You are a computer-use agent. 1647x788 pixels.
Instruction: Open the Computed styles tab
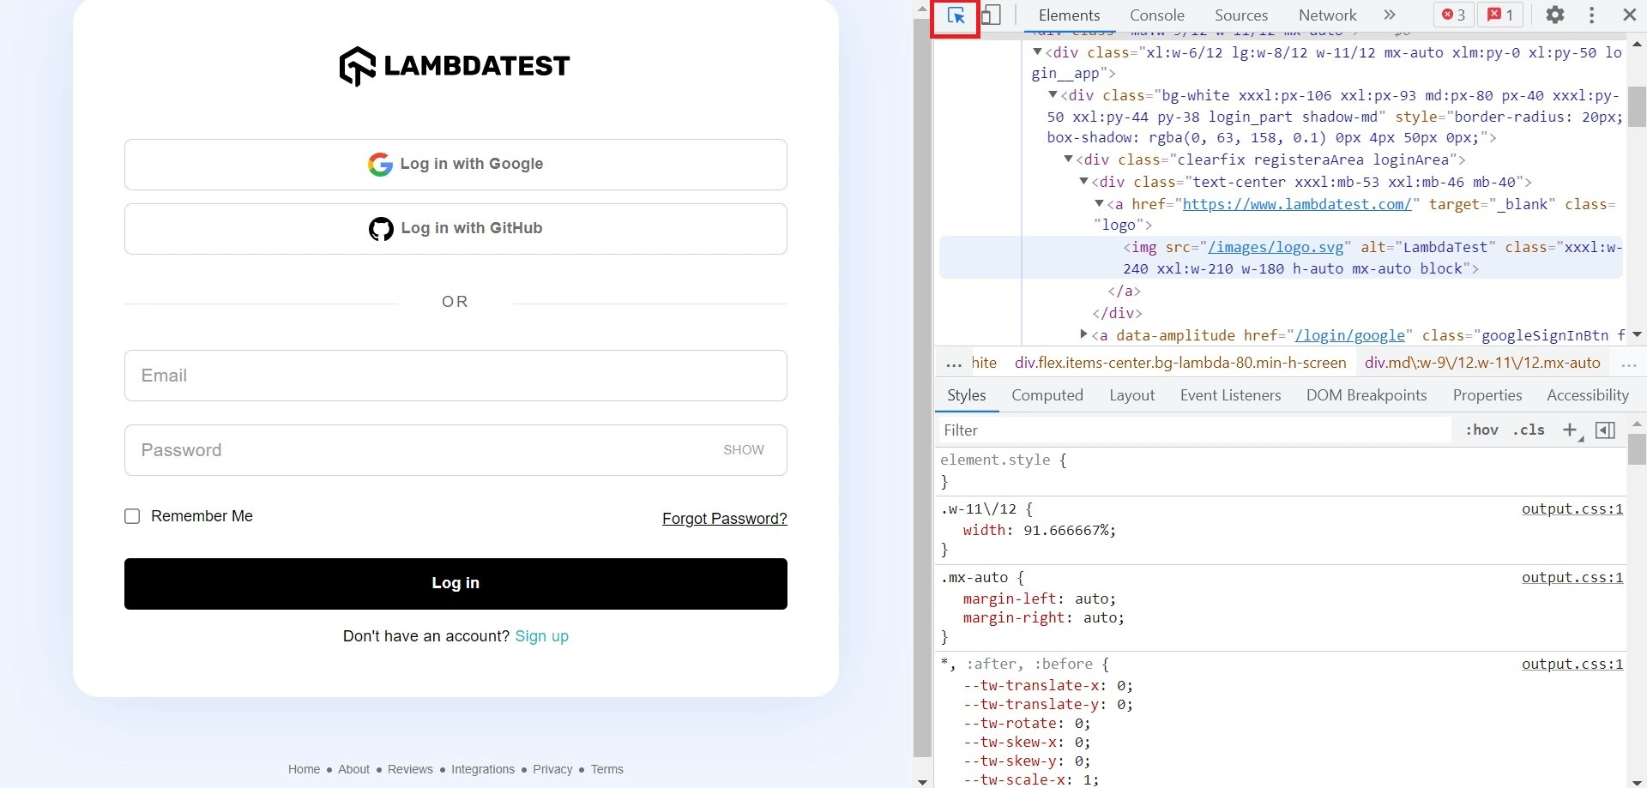[1047, 395]
